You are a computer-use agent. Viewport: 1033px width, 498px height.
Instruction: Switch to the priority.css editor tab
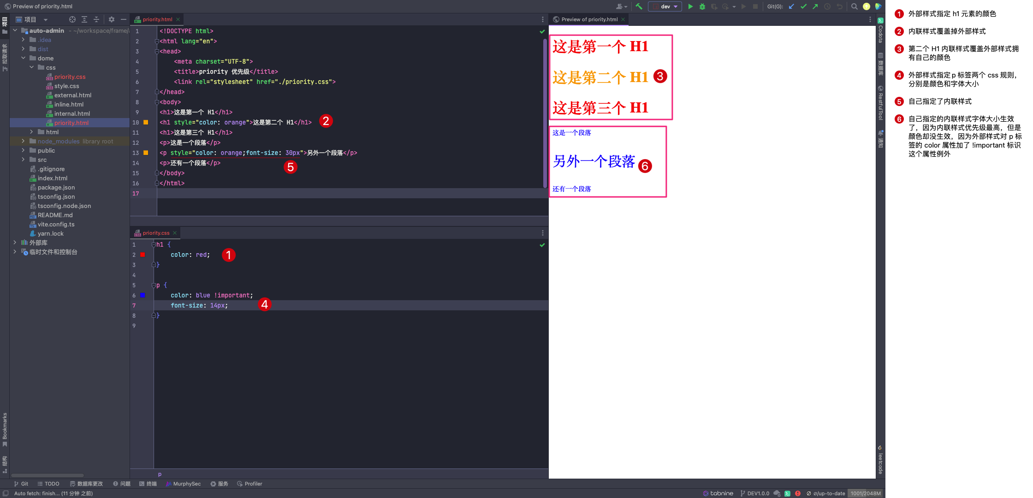point(156,233)
